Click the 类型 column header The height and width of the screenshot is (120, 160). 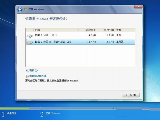coord(125,30)
